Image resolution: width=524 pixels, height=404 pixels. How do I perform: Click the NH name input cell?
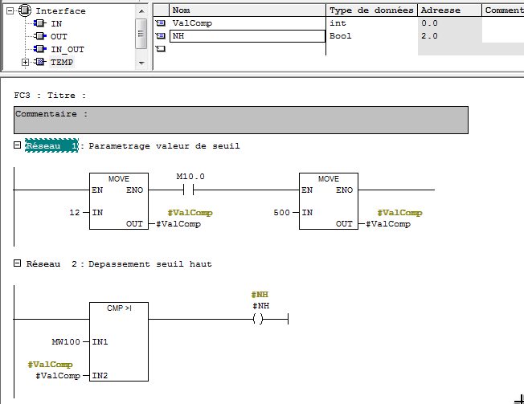tap(246, 36)
